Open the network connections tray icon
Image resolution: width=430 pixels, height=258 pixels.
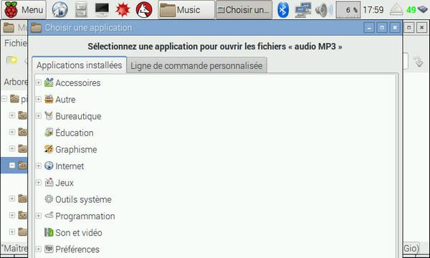click(302, 9)
